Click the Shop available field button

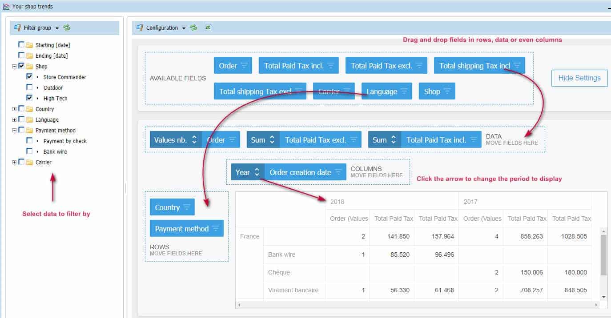[432, 91]
